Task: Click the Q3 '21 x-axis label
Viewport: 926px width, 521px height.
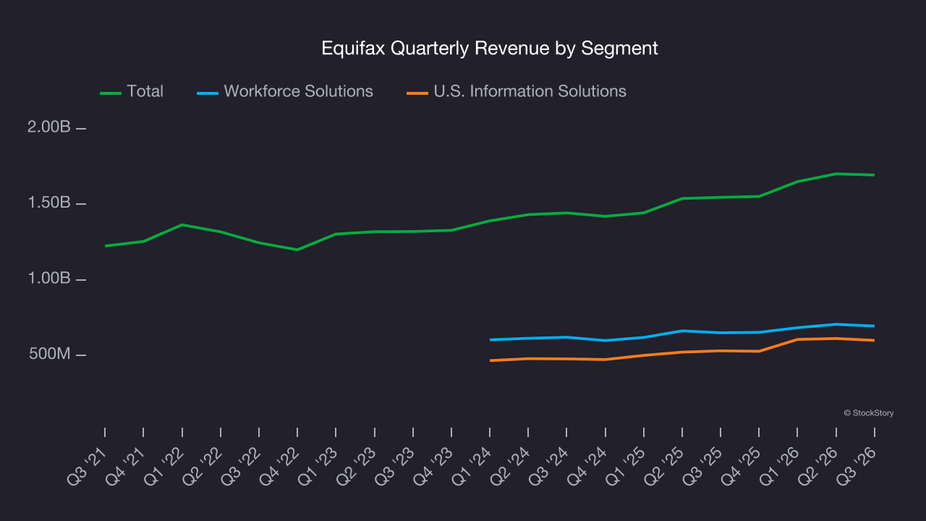Action: pyautogui.click(x=88, y=465)
